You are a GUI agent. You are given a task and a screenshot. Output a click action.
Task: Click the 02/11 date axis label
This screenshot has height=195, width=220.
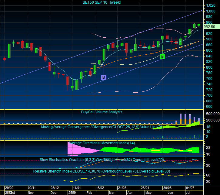[32, 188]
